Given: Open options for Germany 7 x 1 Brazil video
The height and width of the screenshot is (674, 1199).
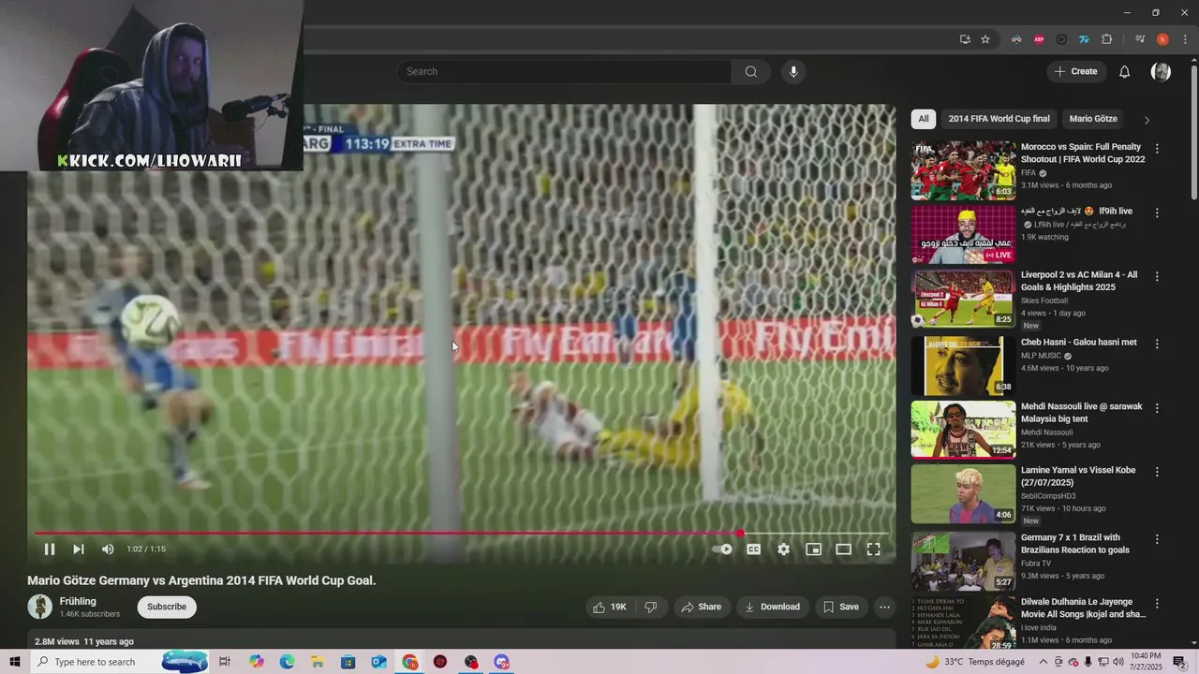Looking at the screenshot, I should pyautogui.click(x=1158, y=539).
